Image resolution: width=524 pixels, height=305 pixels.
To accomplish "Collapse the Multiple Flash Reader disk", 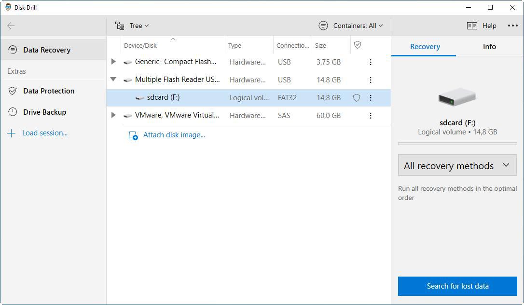I will [113, 80].
